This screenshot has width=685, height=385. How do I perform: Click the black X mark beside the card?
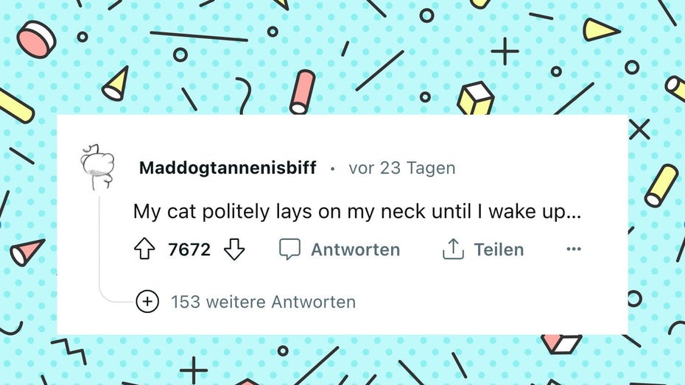pyautogui.click(x=639, y=130)
